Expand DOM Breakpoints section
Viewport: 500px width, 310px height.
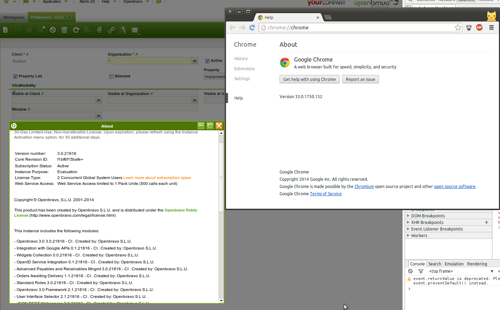click(408, 216)
